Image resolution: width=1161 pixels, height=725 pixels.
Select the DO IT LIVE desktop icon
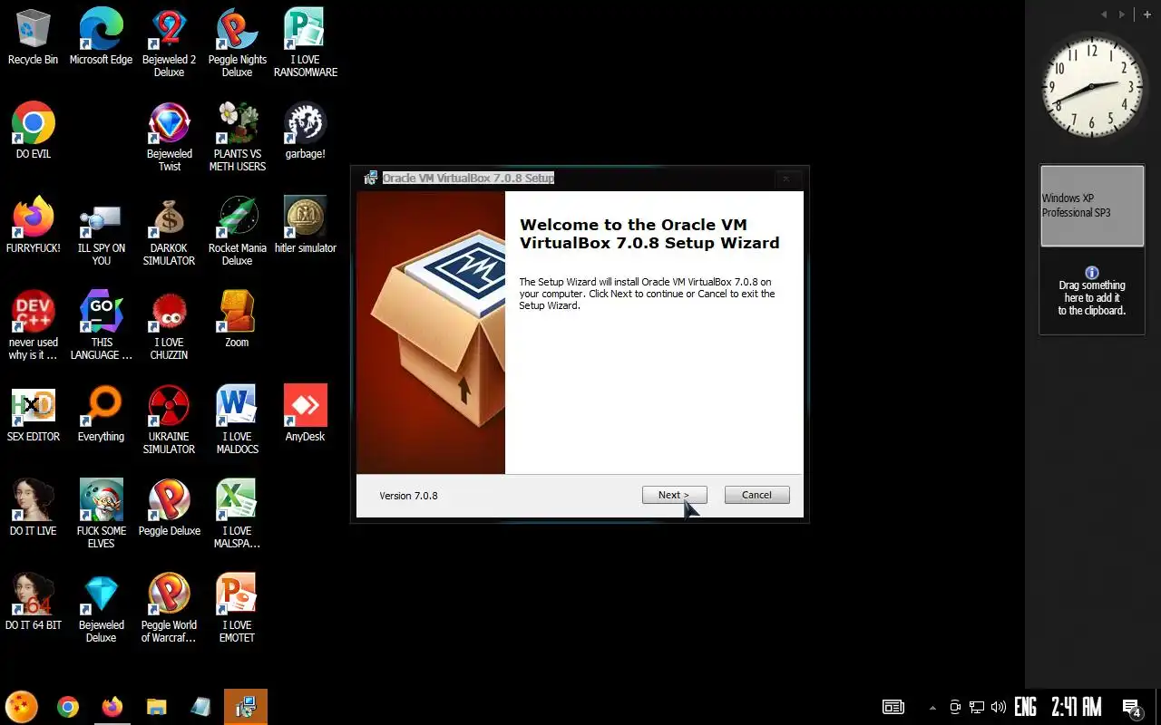[33, 507]
